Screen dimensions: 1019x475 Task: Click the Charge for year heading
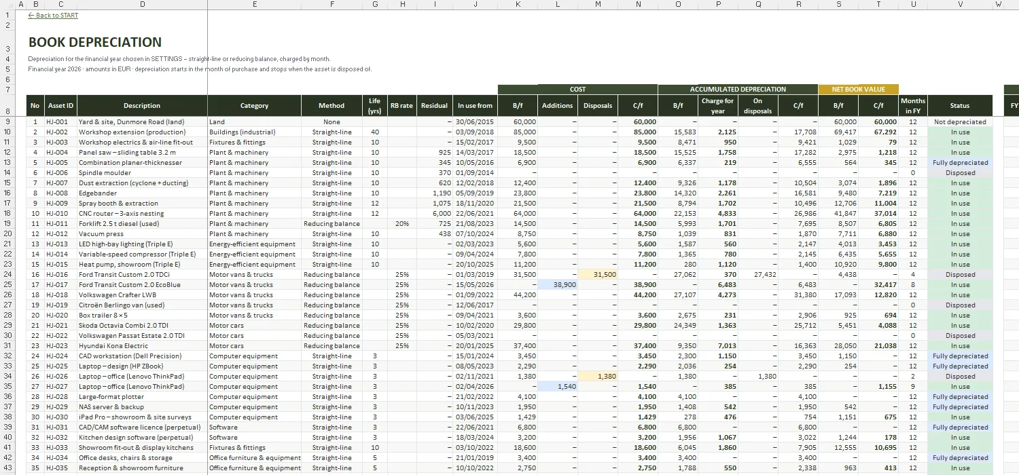(718, 105)
